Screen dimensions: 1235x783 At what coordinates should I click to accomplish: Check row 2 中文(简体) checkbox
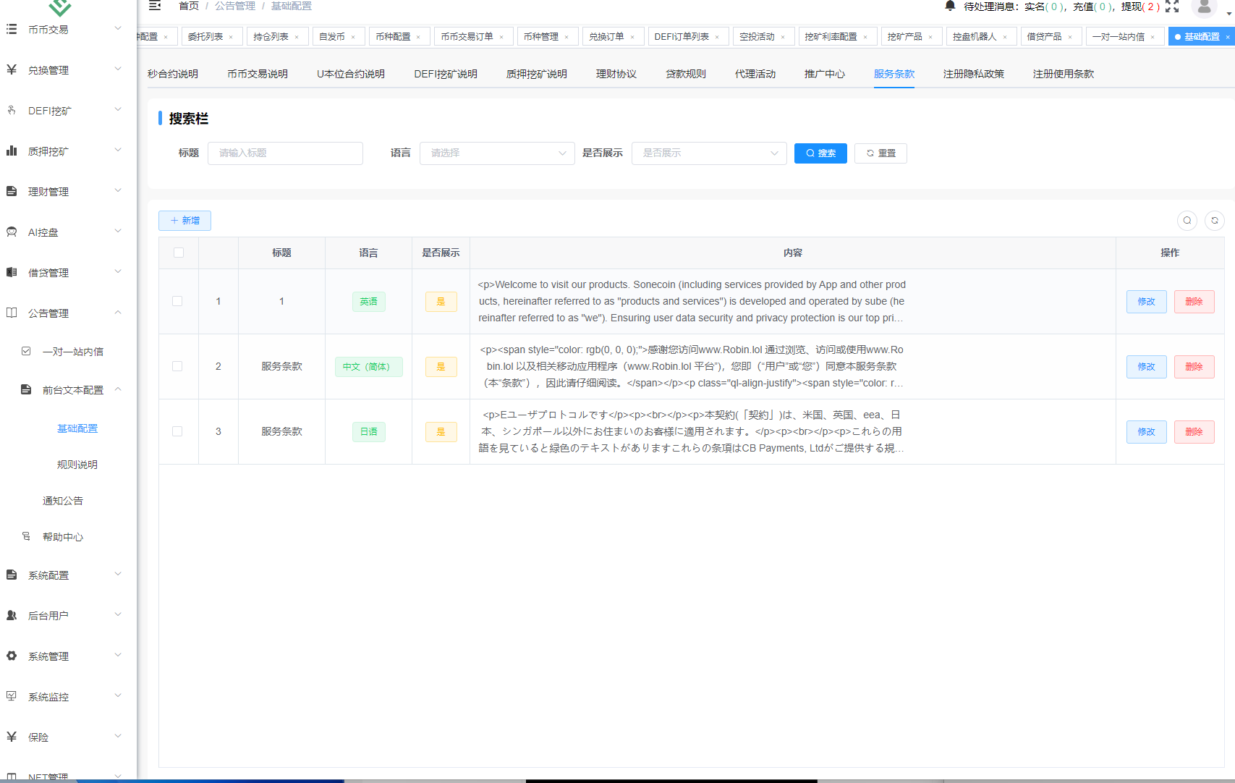point(177,366)
